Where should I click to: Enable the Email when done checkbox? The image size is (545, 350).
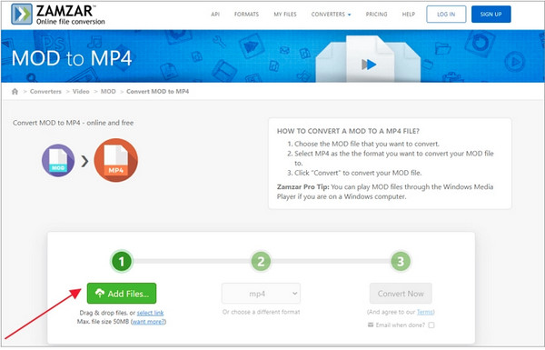(x=431, y=325)
